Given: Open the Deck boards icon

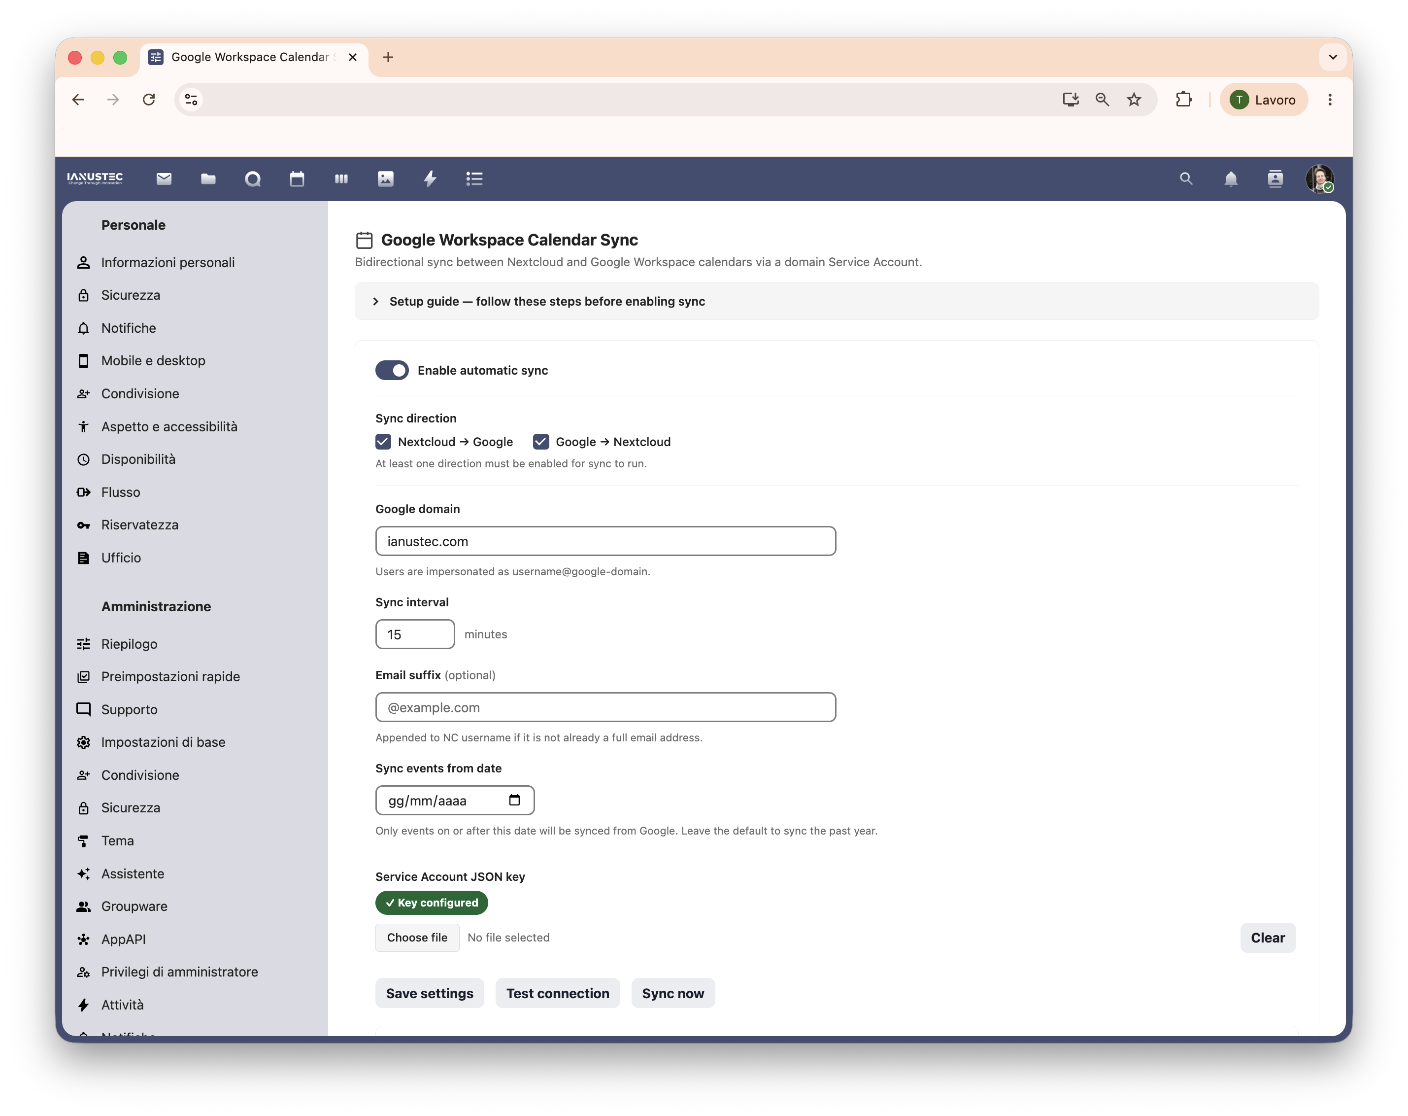Looking at the screenshot, I should 341,178.
